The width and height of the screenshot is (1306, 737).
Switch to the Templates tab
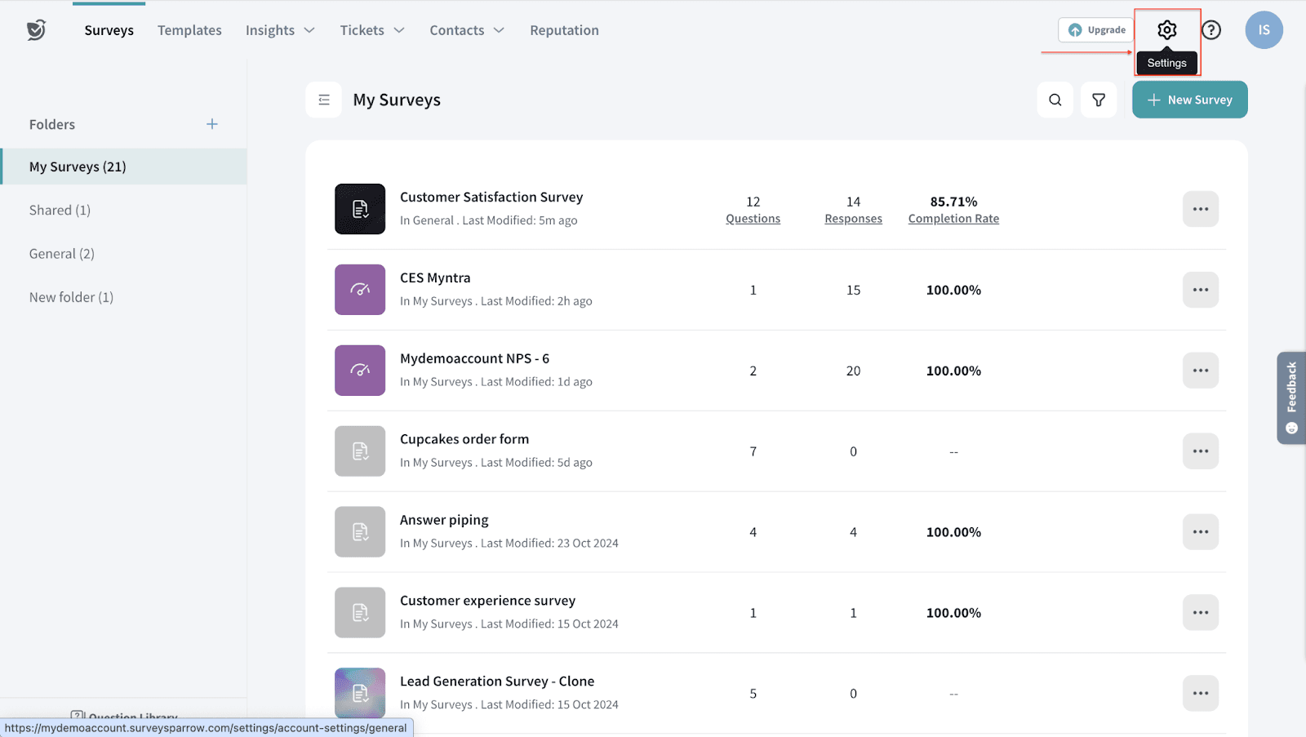pos(189,30)
